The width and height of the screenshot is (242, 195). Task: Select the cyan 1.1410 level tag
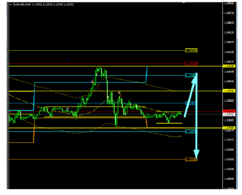tap(191, 75)
